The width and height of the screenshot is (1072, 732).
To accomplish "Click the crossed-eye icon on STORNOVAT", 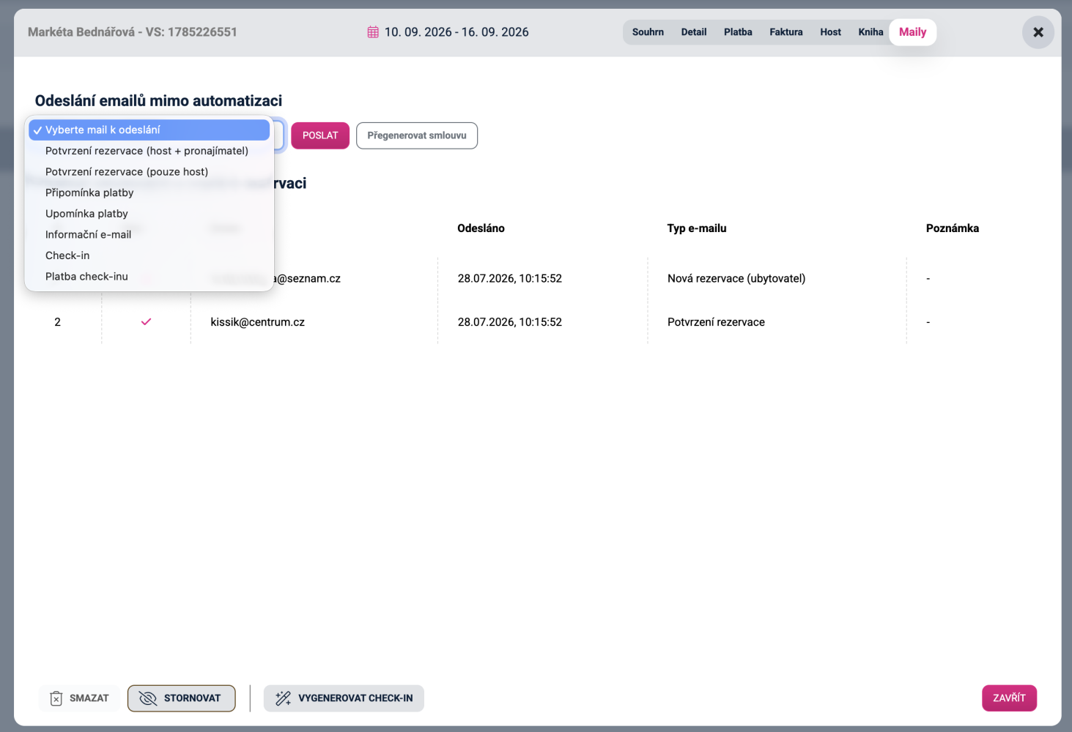I will [x=148, y=698].
